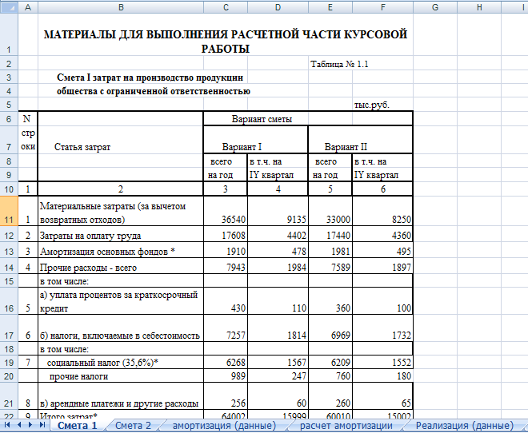
Task: Click cell Таблица № 1.1
Action: click(339, 64)
